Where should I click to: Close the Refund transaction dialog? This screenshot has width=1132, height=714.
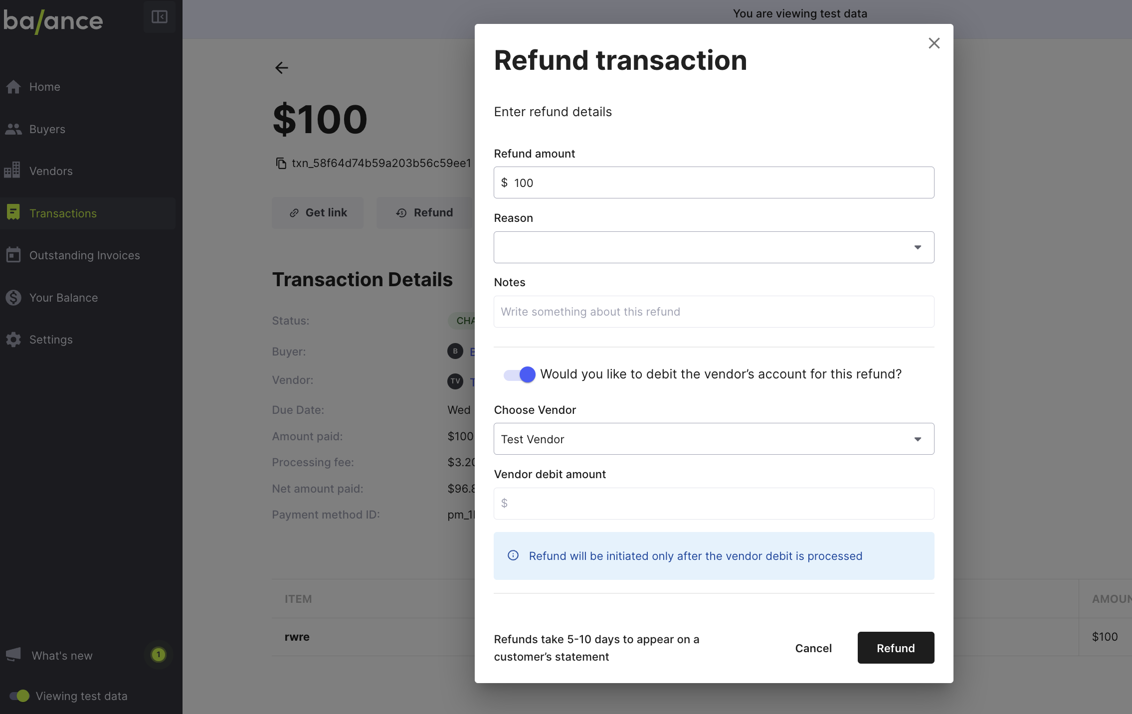pos(934,43)
